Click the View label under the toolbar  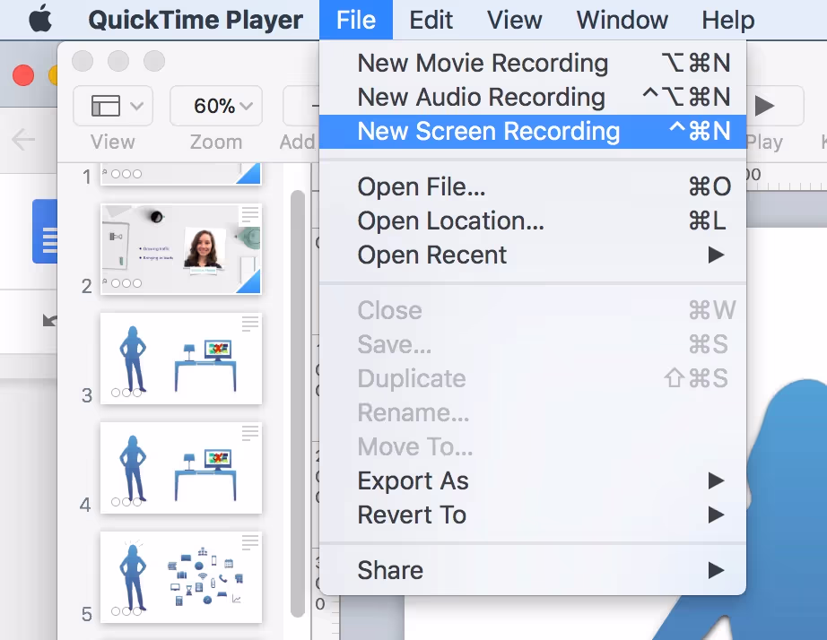click(x=112, y=142)
